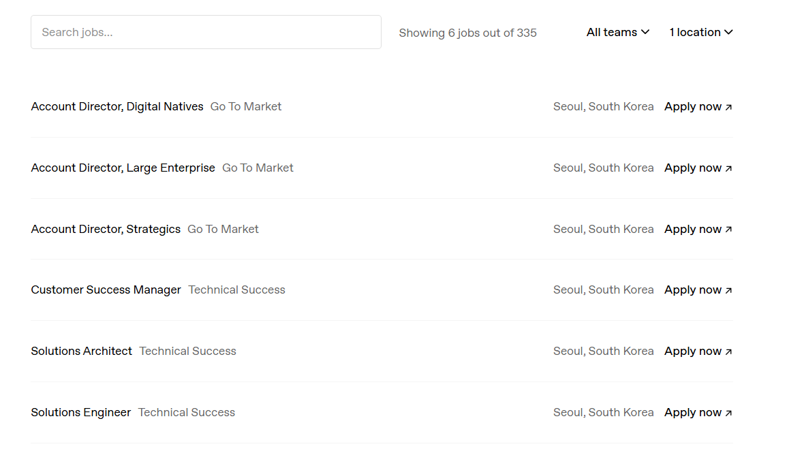Click the Search jobs input field
789x468 pixels.
206,32
